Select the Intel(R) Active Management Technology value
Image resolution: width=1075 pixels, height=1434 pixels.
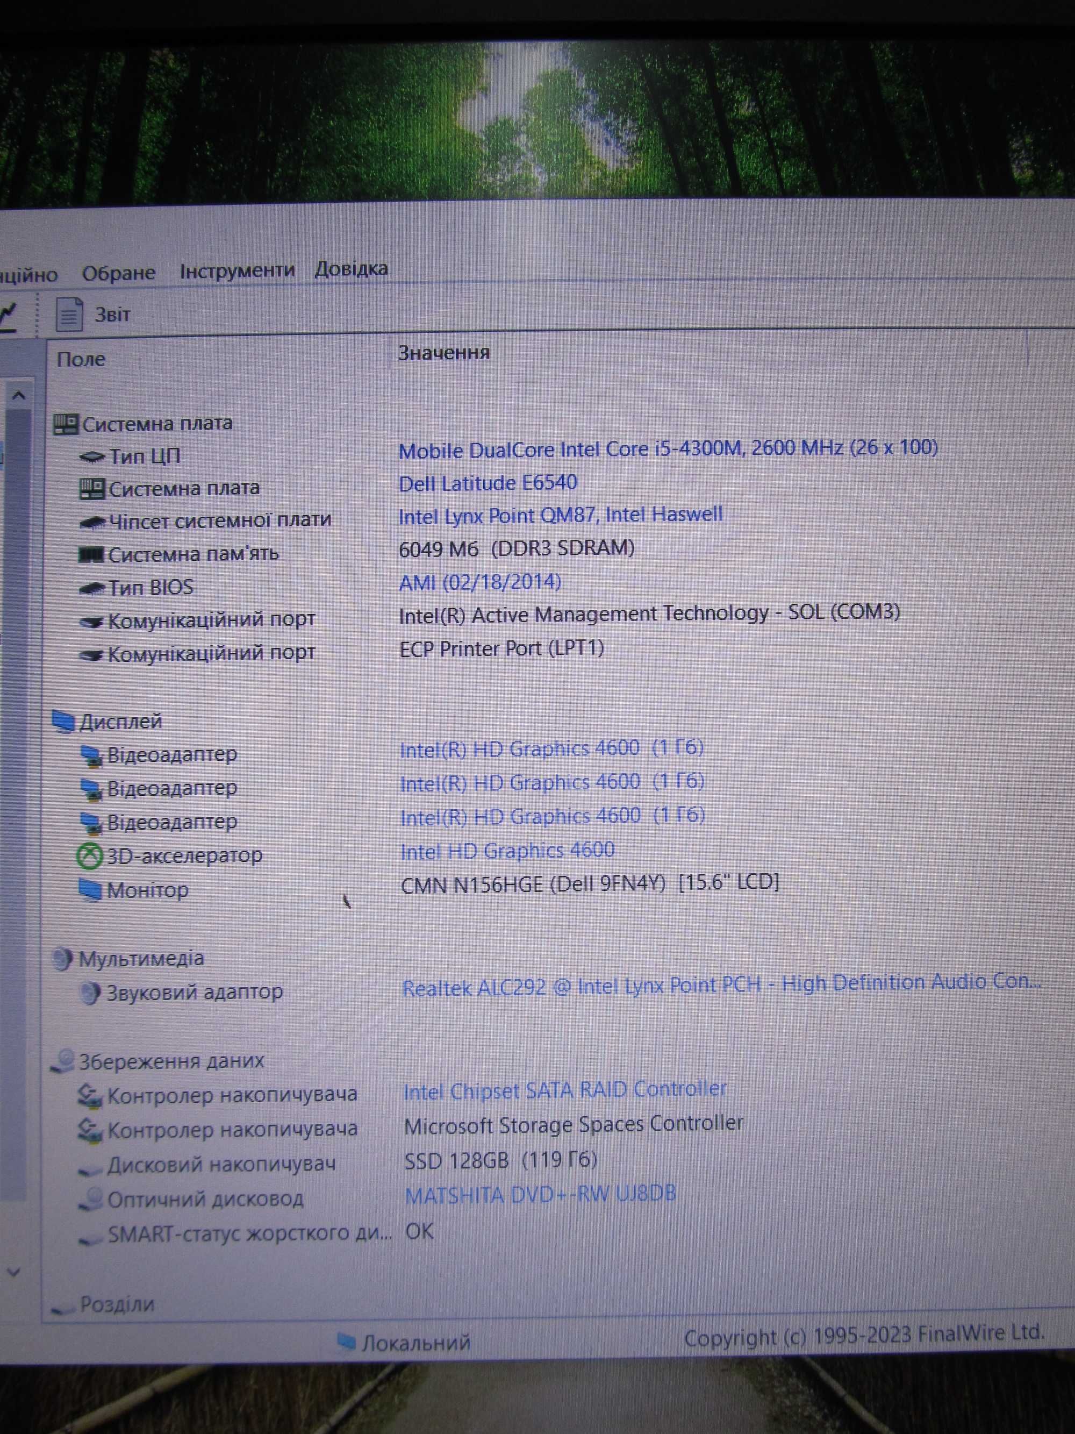pyautogui.click(x=649, y=614)
